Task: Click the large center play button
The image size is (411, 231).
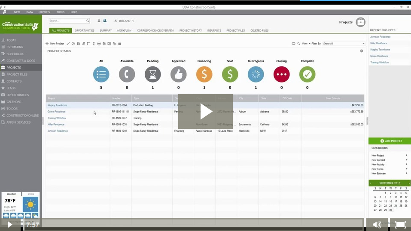Action: (x=205, y=112)
